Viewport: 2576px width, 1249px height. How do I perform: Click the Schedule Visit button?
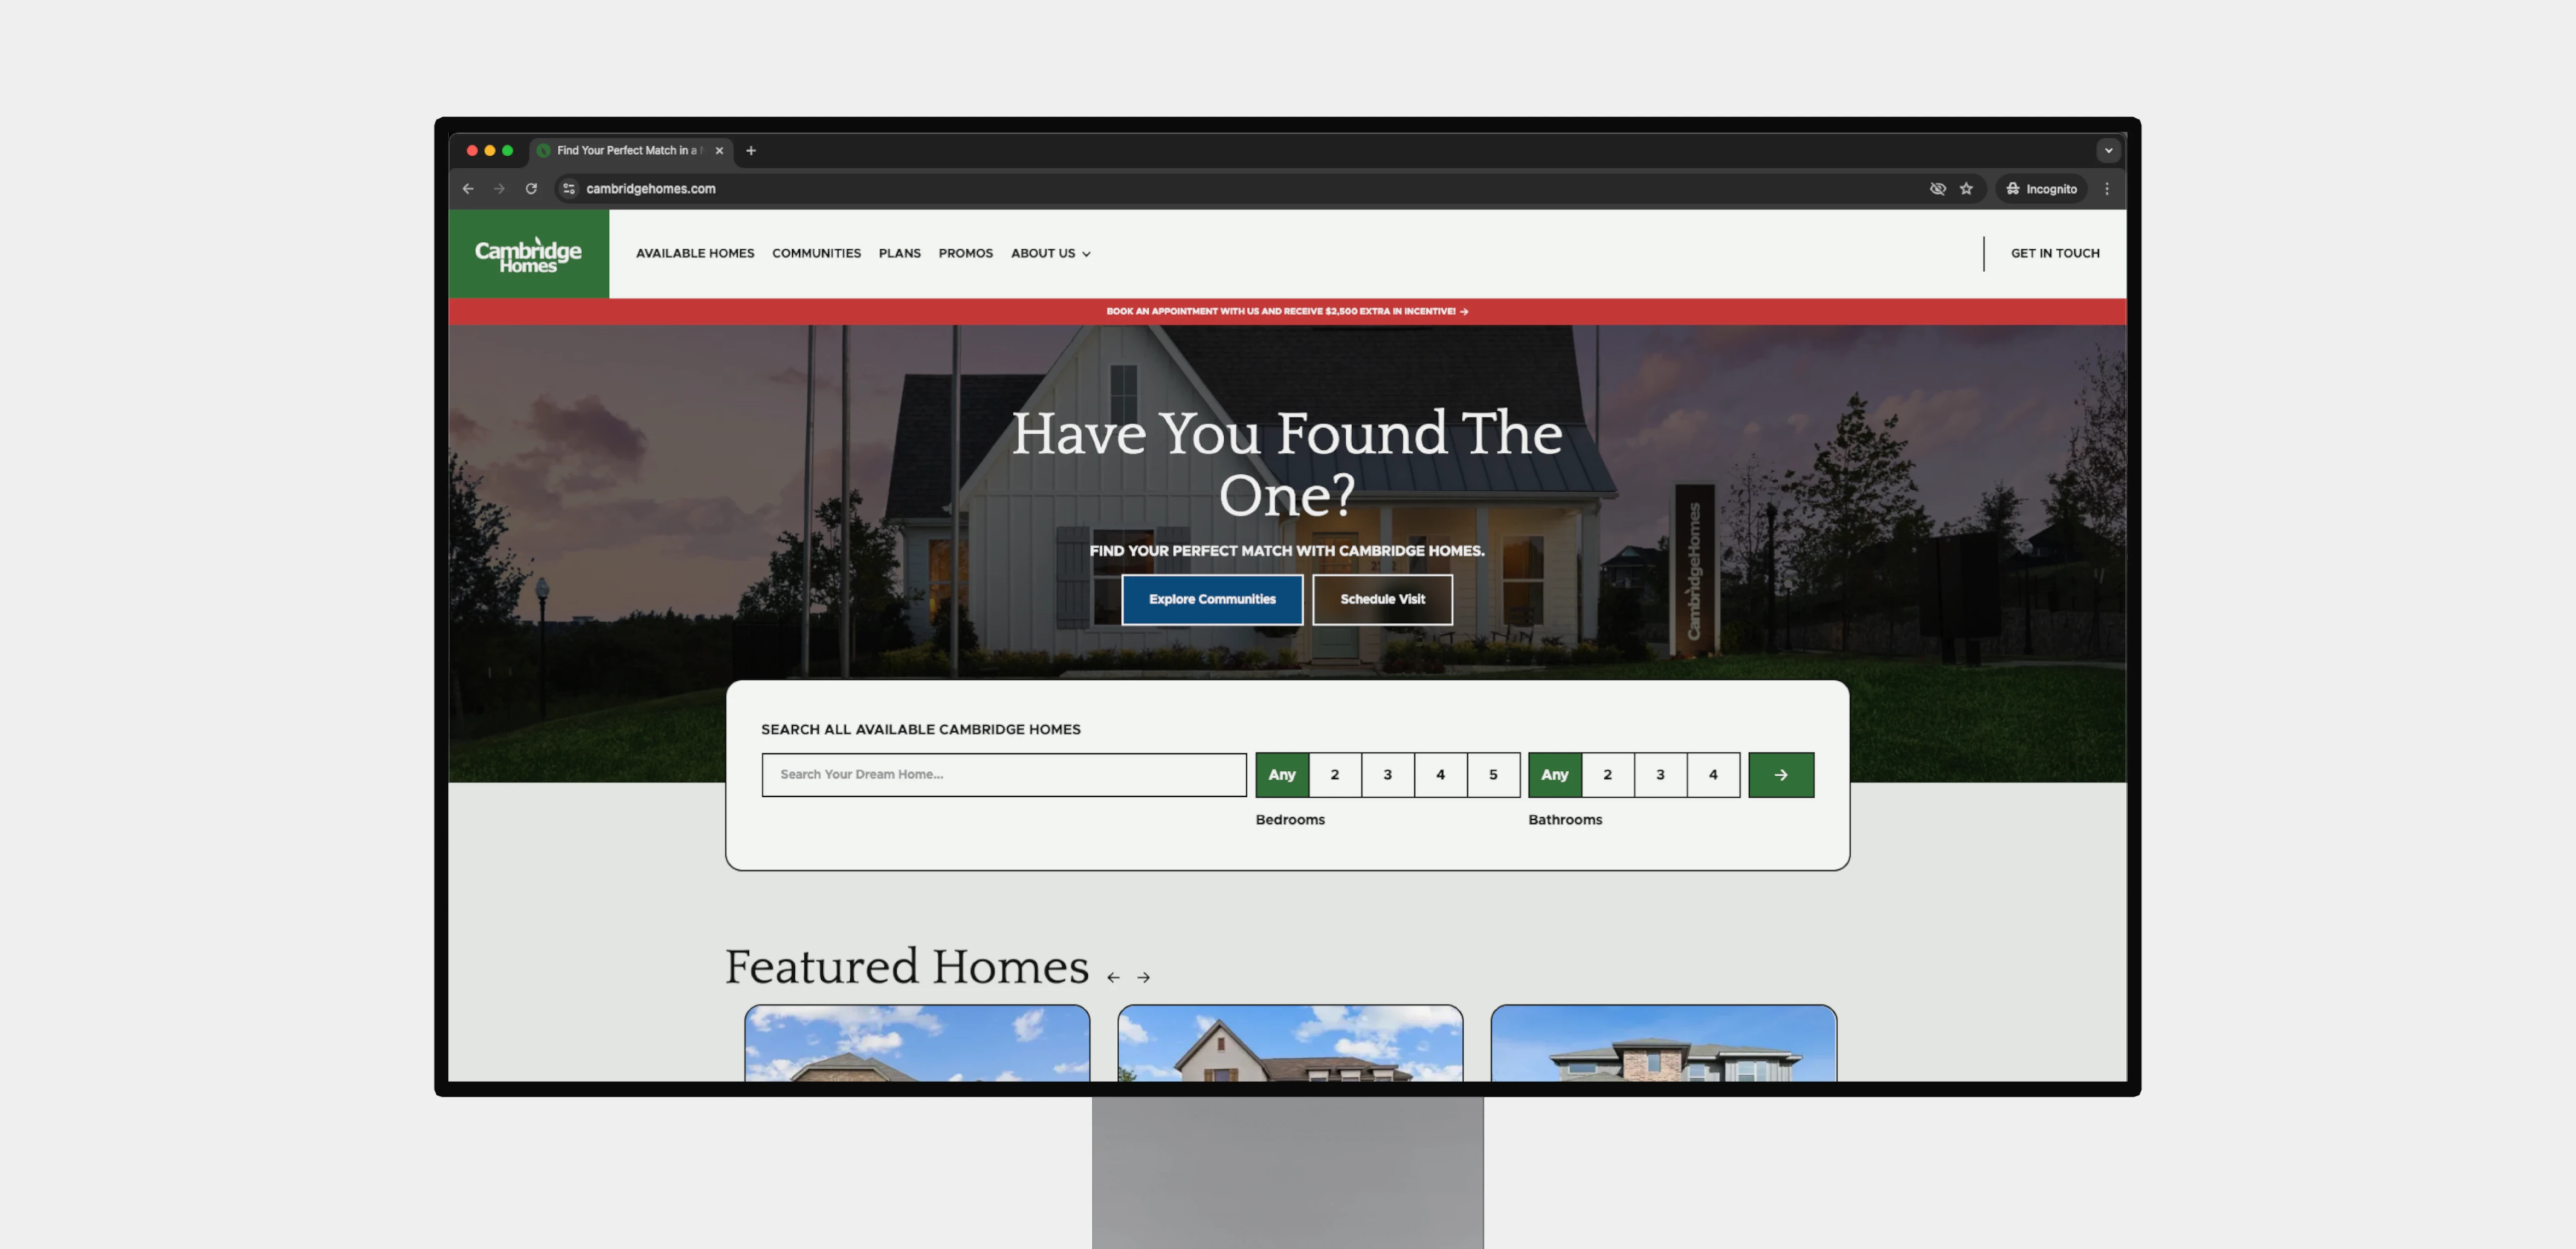click(x=1382, y=599)
